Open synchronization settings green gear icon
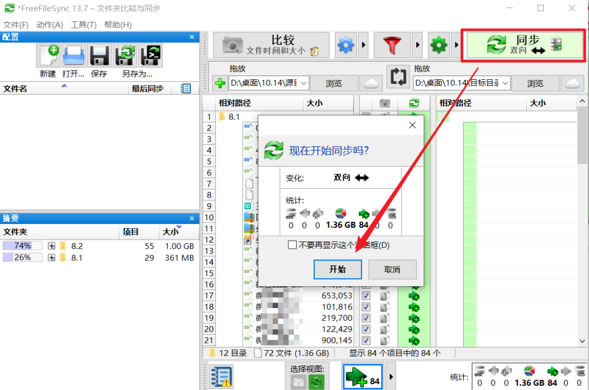This screenshot has height=390, width=589. pyautogui.click(x=438, y=45)
